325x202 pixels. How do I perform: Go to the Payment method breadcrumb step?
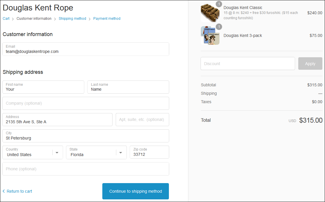[x=107, y=18]
